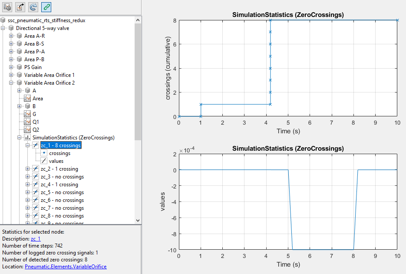The width and height of the screenshot is (406, 274).
Task: Click the cube icon beside node B
Action: point(28,106)
